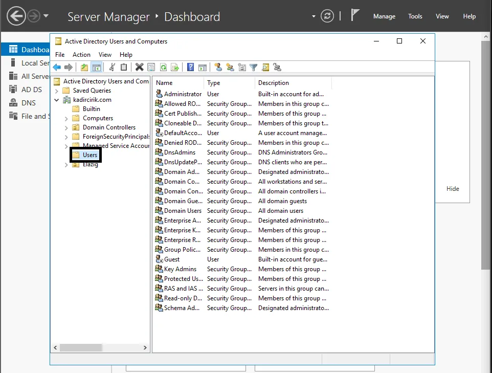Viewport: 492px width, 373px height.
Task: Sort list by Description column header
Action: tap(293, 83)
